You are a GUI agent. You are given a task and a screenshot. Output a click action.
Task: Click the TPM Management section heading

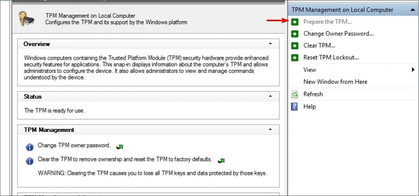point(49,130)
